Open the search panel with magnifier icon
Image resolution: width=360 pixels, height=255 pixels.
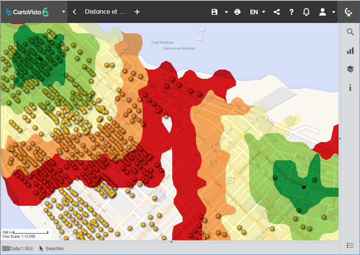tap(350, 32)
